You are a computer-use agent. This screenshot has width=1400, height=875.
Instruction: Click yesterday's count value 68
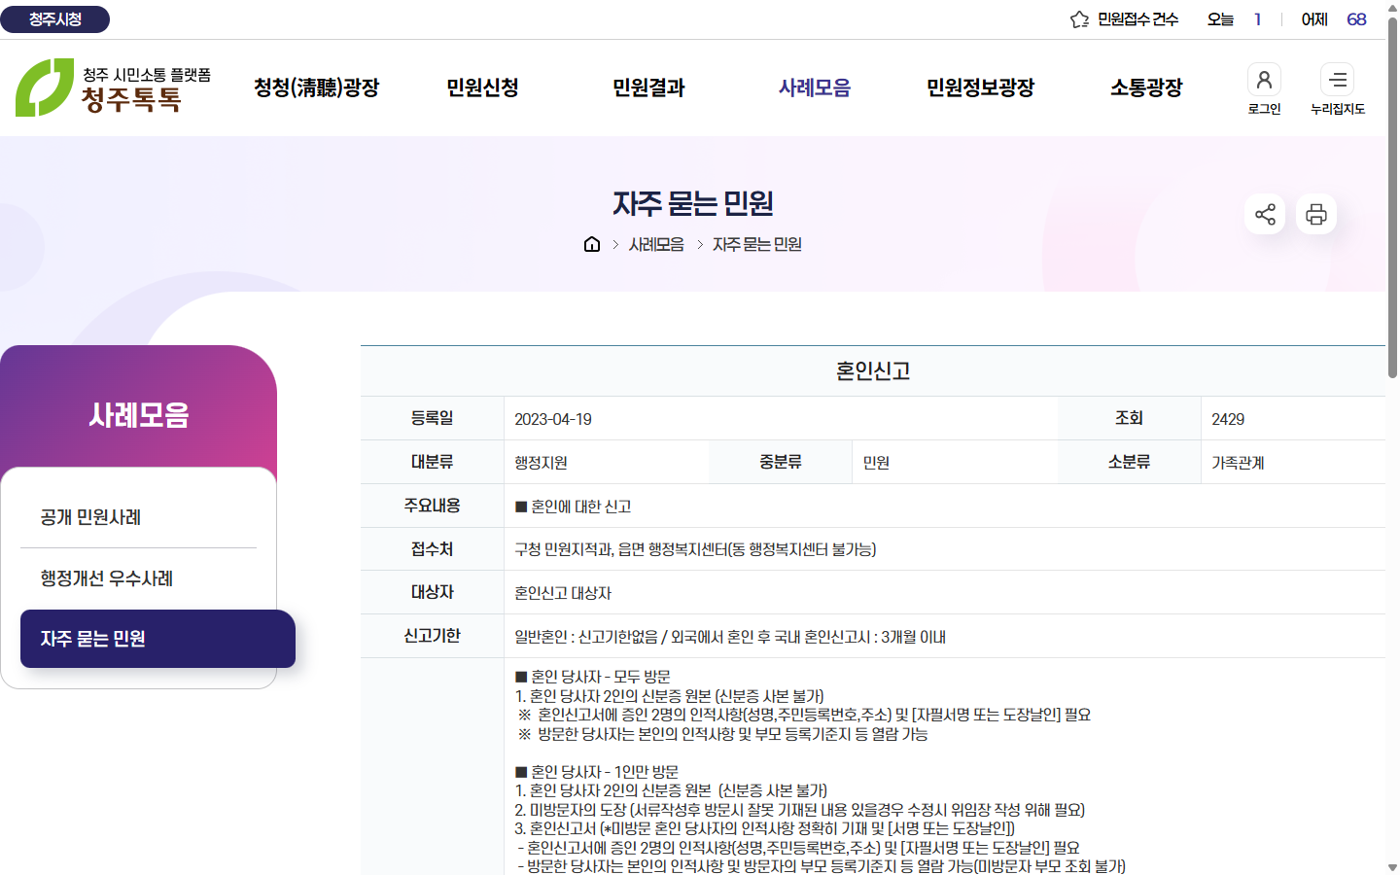click(x=1356, y=19)
